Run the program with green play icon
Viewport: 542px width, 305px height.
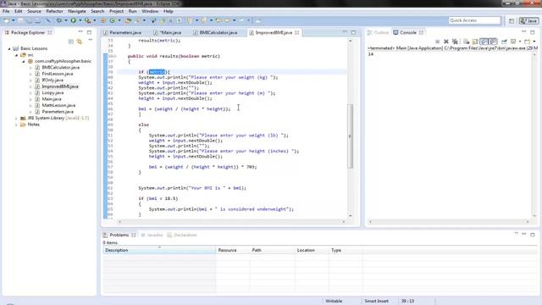coord(74,20)
